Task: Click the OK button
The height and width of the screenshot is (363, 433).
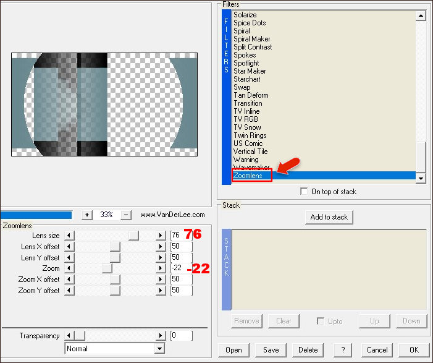Action: point(413,349)
